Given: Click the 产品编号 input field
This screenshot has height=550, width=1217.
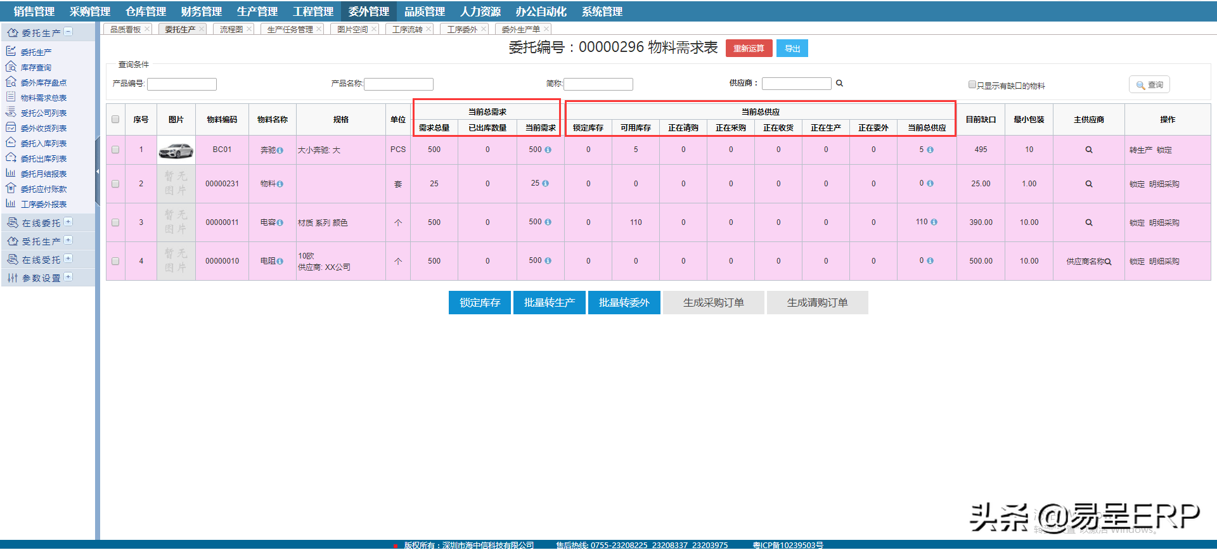Looking at the screenshot, I should (x=182, y=84).
